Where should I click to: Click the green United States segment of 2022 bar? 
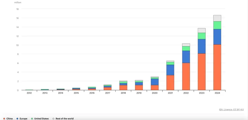tap(186, 48)
